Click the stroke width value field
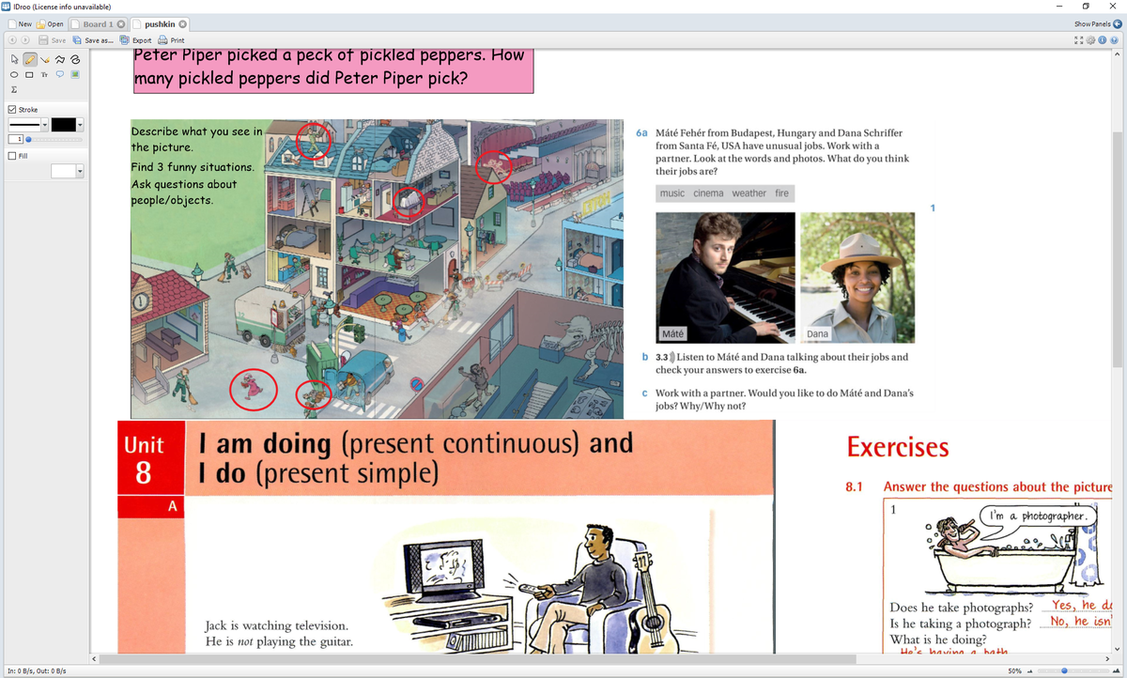The height and width of the screenshot is (678, 1127). (15, 140)
